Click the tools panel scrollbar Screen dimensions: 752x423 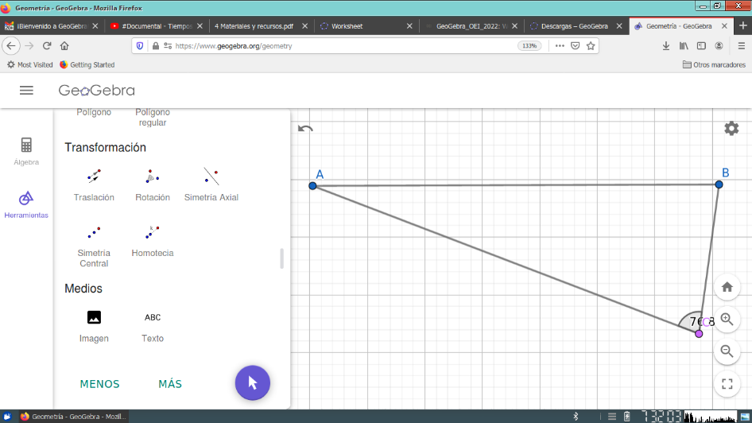pyautogui.click(x=281, y=258)
